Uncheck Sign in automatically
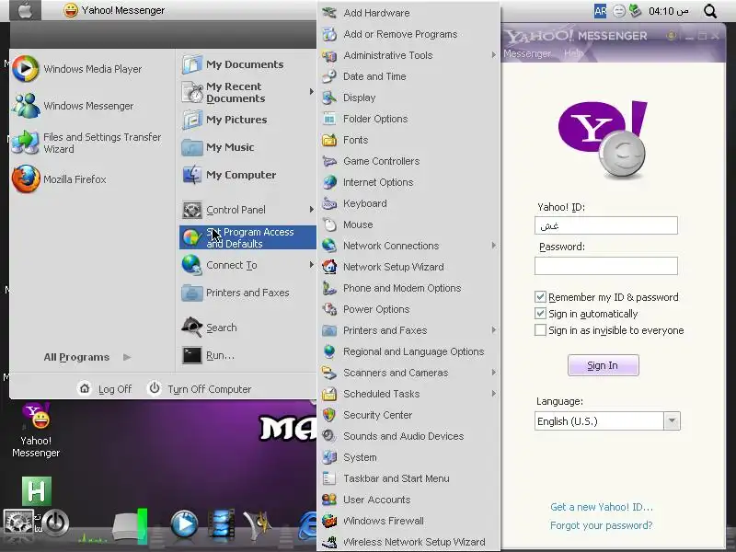736x552 pixels. (x=540, y=313)
